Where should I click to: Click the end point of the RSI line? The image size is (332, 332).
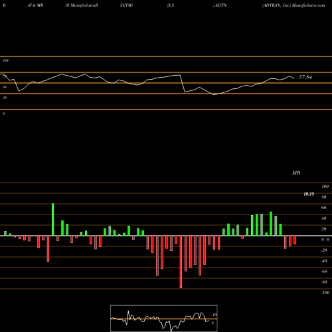tap(294, 78)
